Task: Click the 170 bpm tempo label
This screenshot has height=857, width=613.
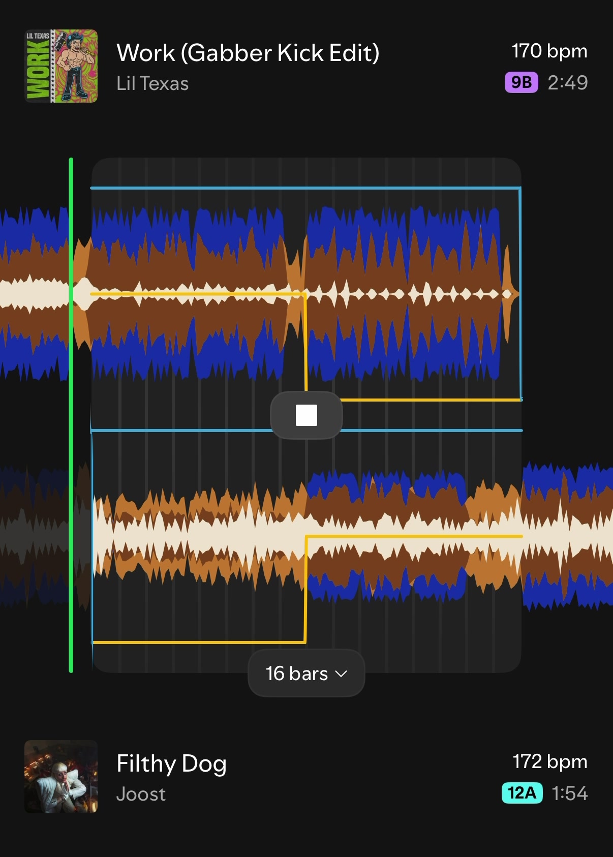Action: [549, 51]
